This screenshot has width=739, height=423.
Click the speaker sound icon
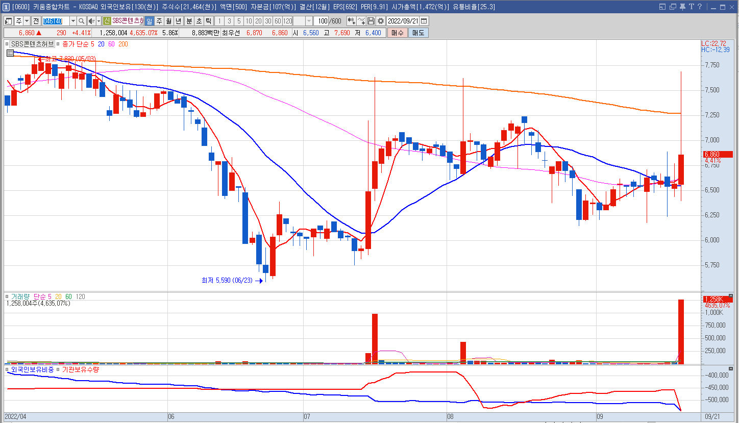point(91,21)
